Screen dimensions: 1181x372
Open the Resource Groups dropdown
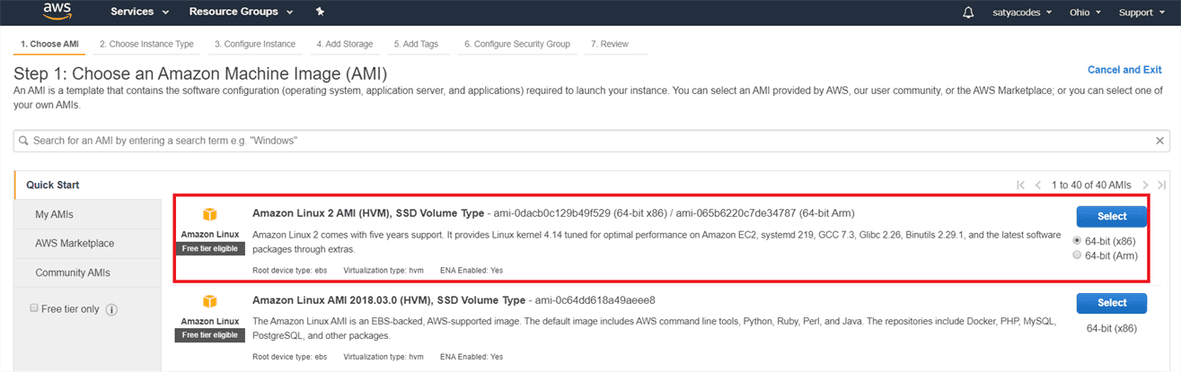coord(240,13)
